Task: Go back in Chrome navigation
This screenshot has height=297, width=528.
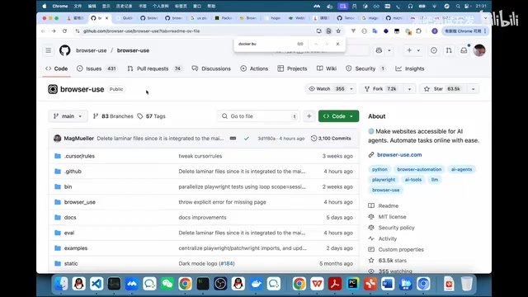Action: [x=43, y=31]
